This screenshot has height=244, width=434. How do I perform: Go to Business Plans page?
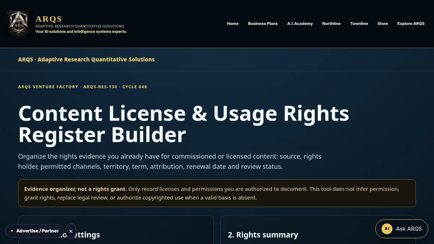(x=263, y=23)
